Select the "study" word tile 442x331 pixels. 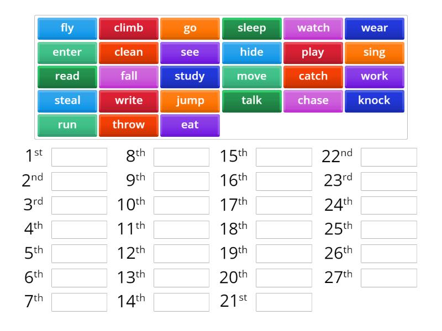coord(190,76)
